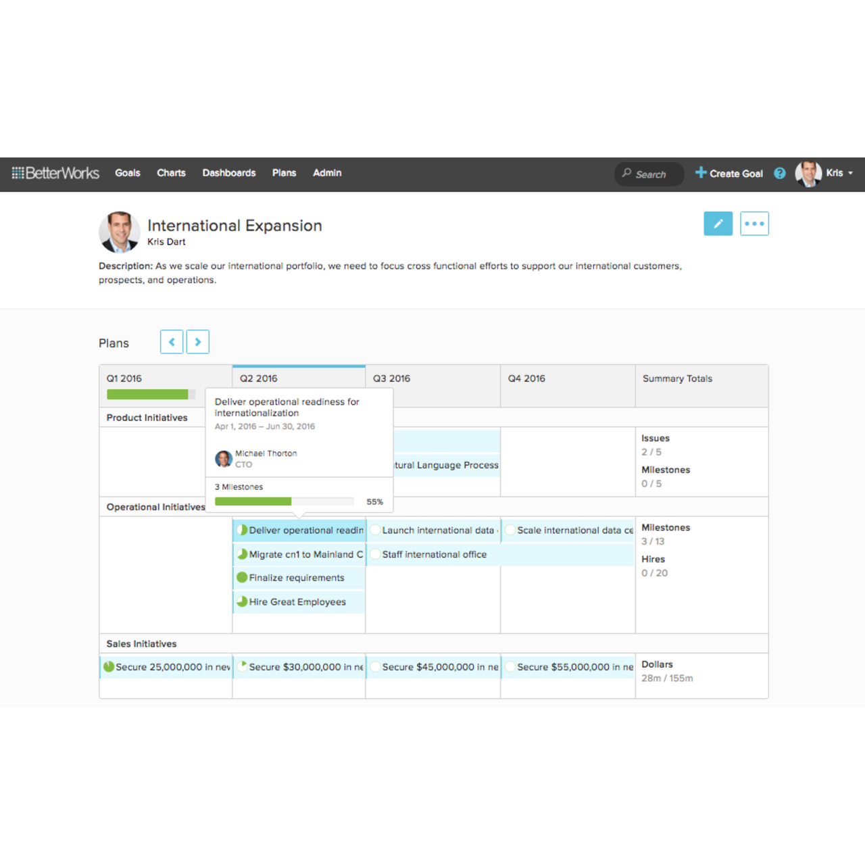Click the left chevron beside Plans
Image resolution: width=865 pixels, height=865 pixels.
click(172, 342)
